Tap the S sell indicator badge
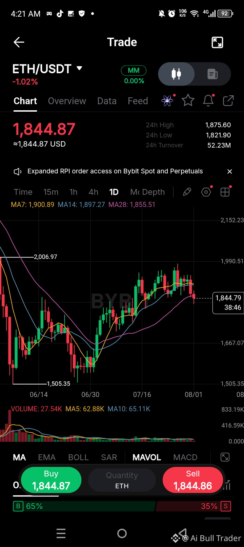Image resolution: width=244 pixels, height=547 pixels. coord(226,506)
